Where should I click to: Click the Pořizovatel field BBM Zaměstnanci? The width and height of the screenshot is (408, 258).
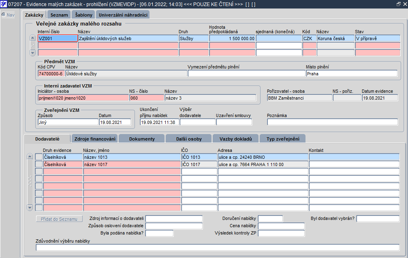point(299,98)
